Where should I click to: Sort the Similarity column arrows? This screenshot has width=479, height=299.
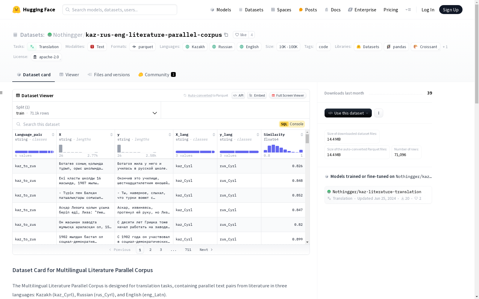(302, 135)
